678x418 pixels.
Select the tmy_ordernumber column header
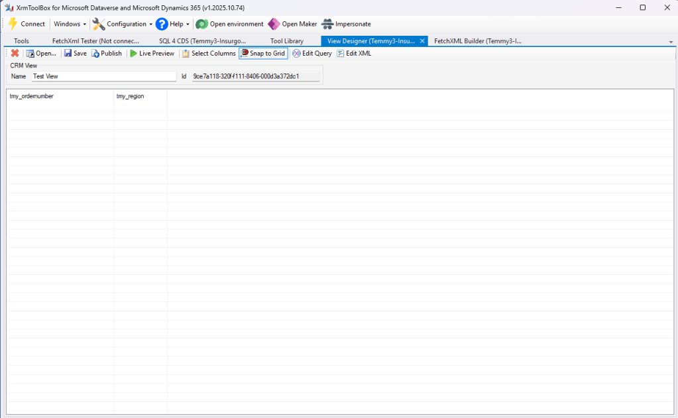click(x=60, y=96)
